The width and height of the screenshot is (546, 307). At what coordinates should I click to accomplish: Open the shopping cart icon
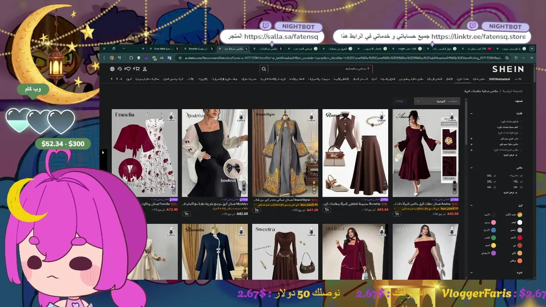pyautogui.click(x=136, y=69)
